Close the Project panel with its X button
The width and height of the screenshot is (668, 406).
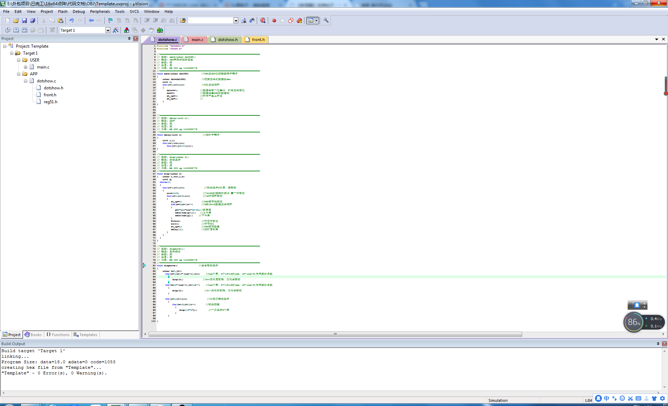coord(136,39)
